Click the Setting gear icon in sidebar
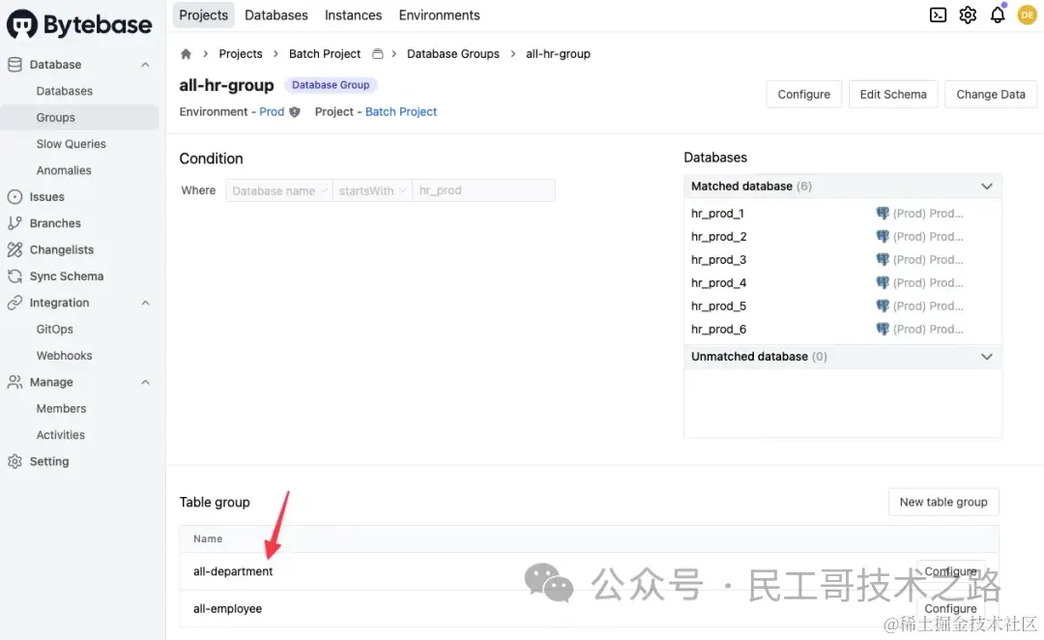 tap(14, 461)
